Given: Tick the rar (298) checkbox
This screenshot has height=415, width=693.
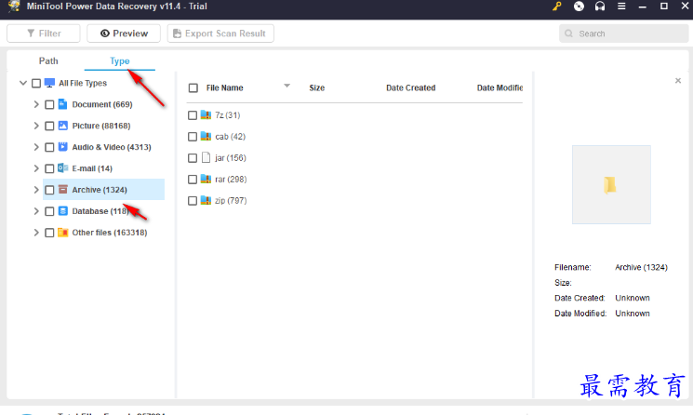Looking at the screenshot, I should click(193, 179).
